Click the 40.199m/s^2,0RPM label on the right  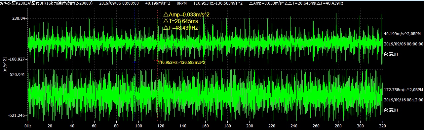point(402,34)
